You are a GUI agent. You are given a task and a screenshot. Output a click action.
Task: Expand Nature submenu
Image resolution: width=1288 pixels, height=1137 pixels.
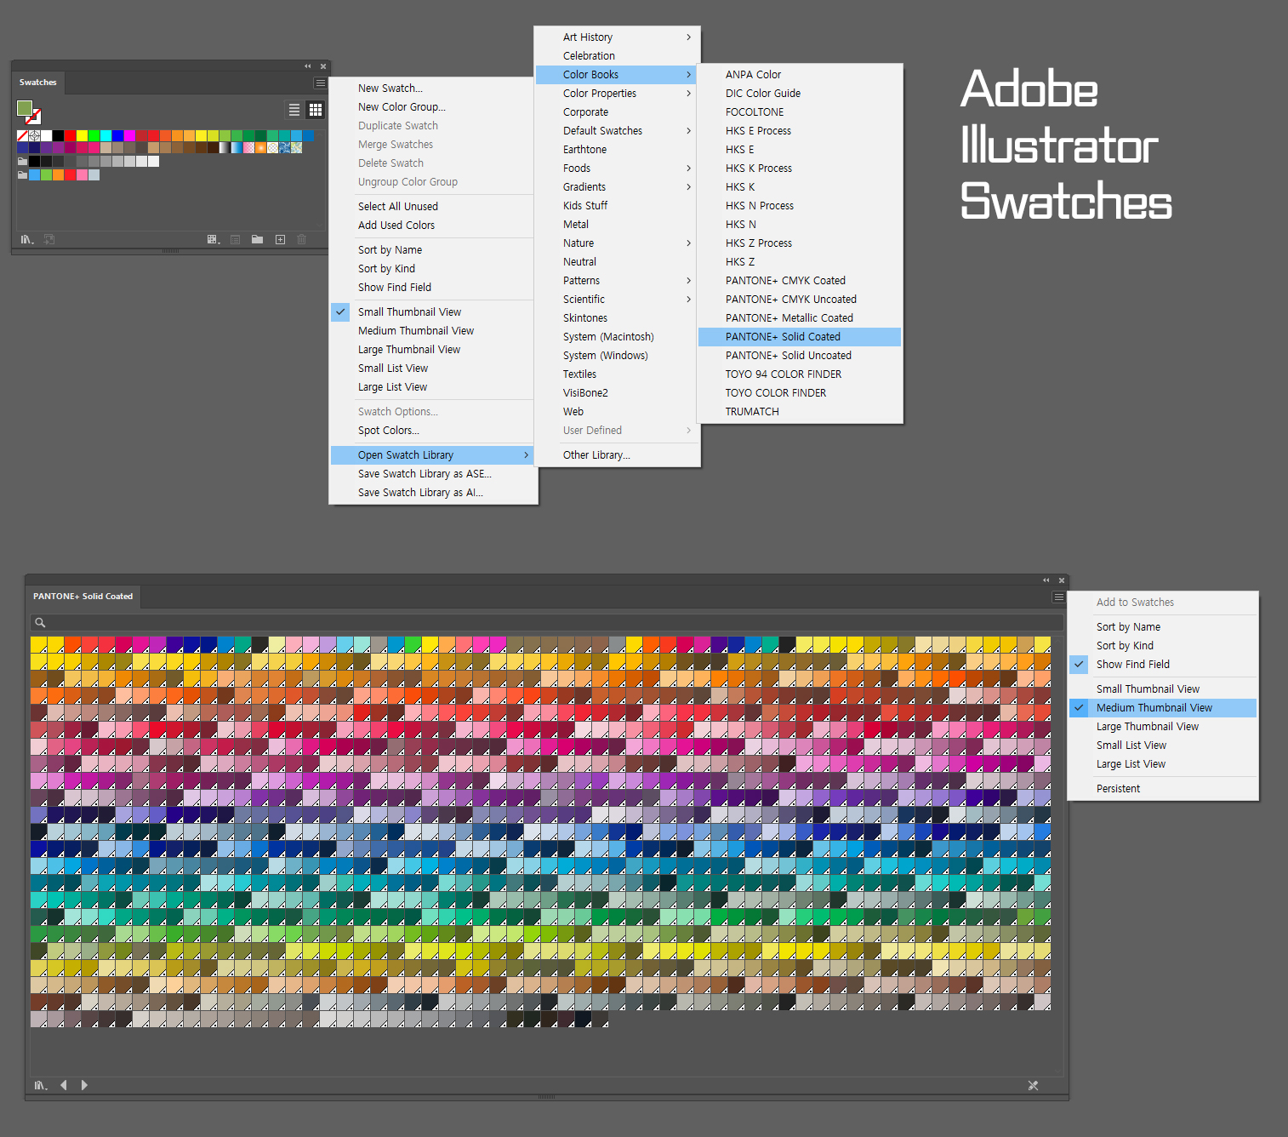(x=617, y=243)
